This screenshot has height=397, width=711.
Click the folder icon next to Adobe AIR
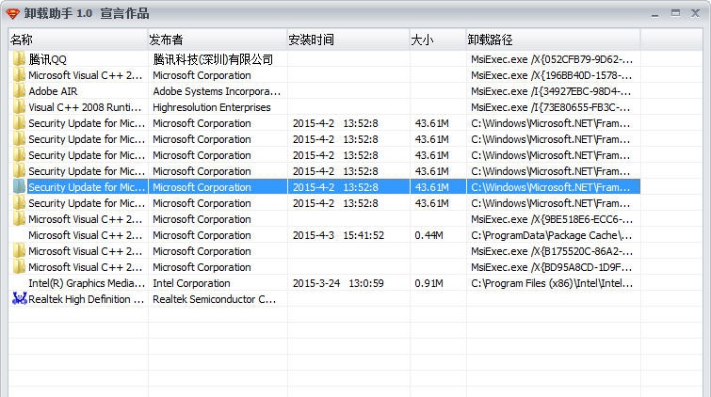(19, 91)
